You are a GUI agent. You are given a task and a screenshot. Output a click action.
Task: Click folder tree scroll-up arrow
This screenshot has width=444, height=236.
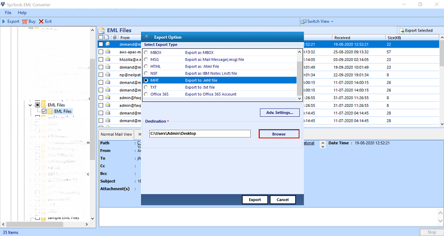pos(93,30)
